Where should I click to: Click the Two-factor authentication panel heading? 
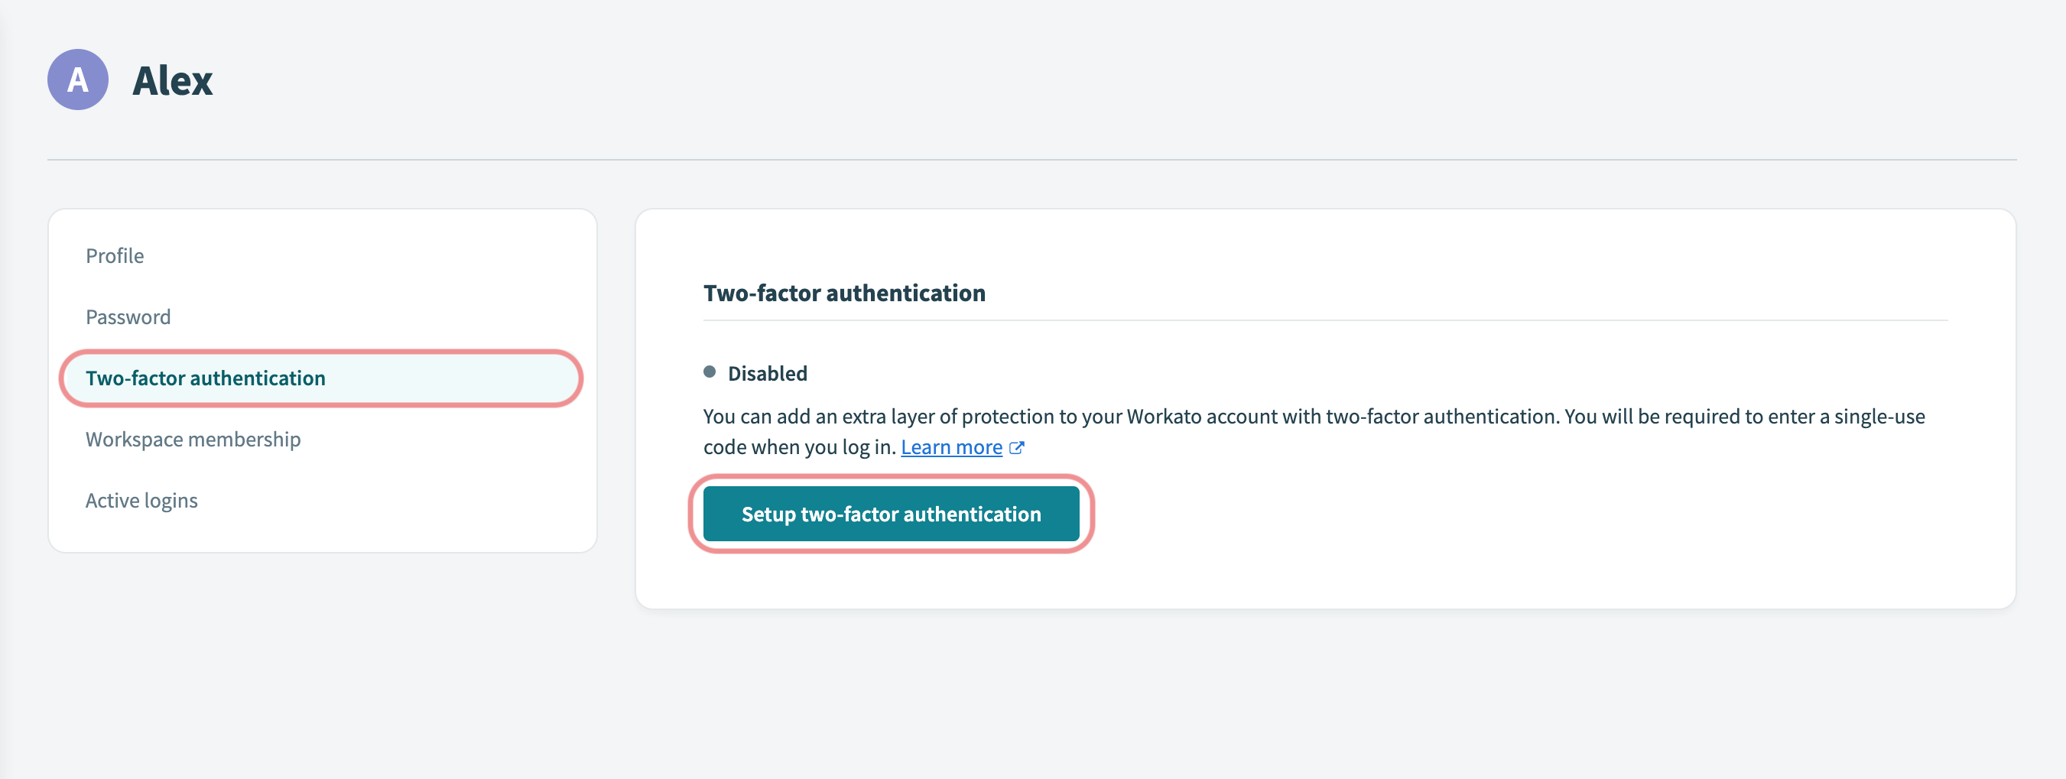(x=845, y=292)
